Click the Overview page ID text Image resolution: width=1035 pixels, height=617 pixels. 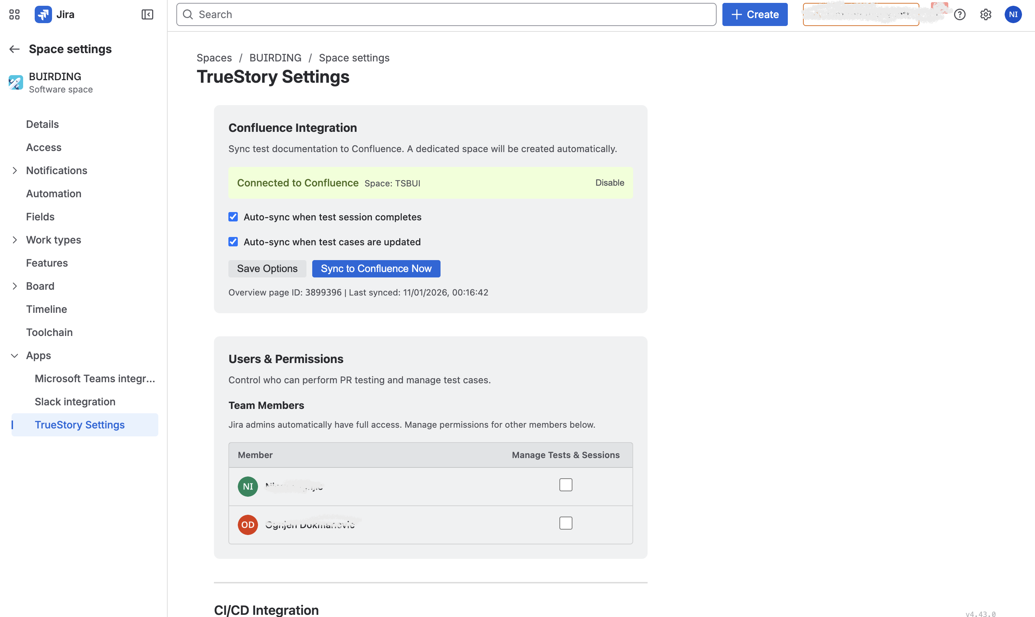pyautogui.click(x=285, y=292)
